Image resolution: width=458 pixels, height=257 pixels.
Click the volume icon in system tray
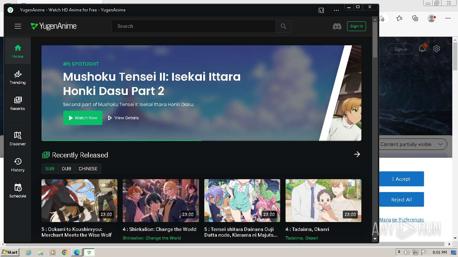(407, 252)
